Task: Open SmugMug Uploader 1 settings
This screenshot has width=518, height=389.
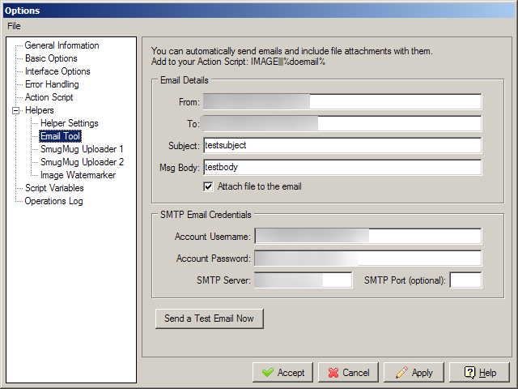Action: click(x=82, y=149)
